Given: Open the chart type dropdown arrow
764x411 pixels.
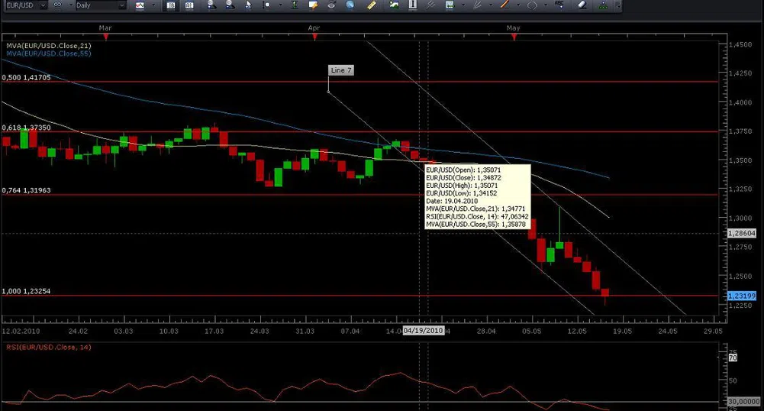Looking at the screenshot, I should point(153,5).
